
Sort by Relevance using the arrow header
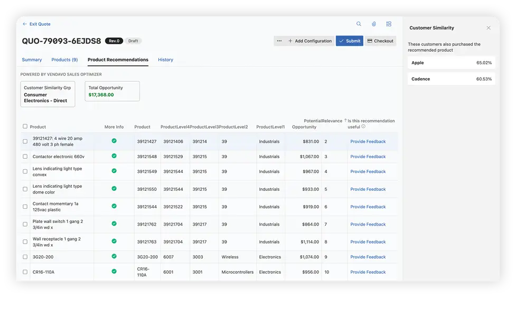point(345,121)
